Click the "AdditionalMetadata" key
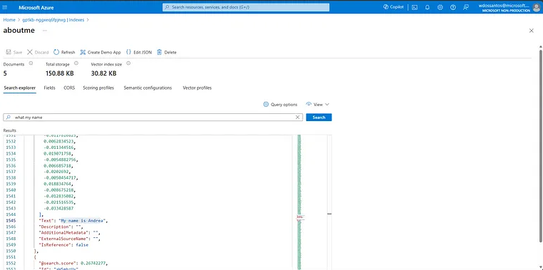The width and height of the screenshot is (543, 270). [x=64, y=233]
